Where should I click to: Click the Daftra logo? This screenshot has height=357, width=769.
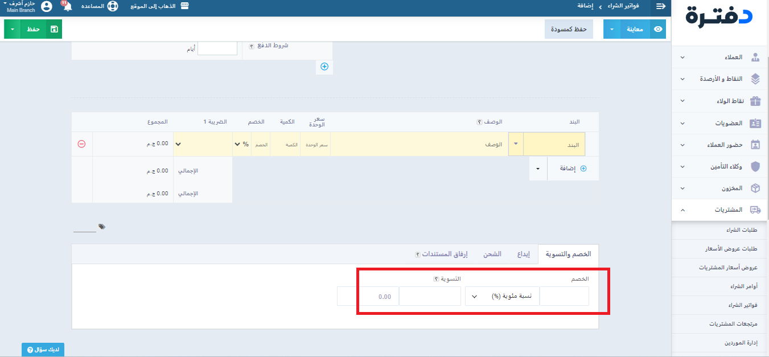719,17
